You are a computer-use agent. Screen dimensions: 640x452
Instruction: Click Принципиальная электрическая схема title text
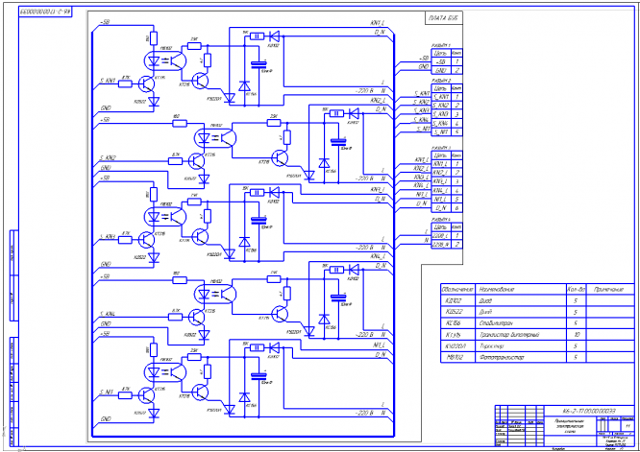569,426
